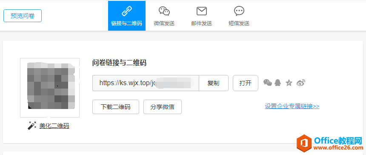
Task: Click the 美化二维码 link
Action: [54, 126]
